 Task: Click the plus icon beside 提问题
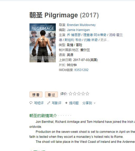click(66, 103)
